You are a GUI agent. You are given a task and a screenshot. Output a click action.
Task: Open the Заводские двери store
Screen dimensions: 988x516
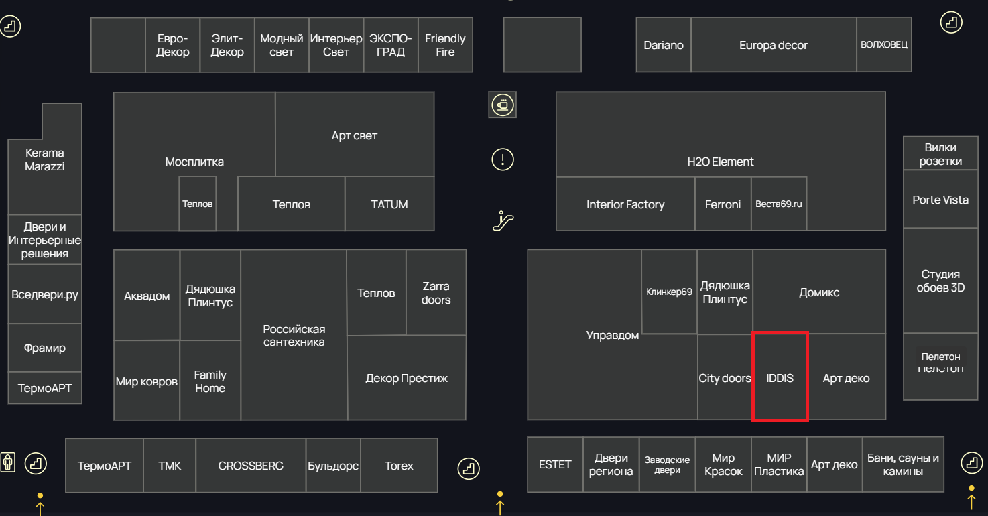point(667,464)
